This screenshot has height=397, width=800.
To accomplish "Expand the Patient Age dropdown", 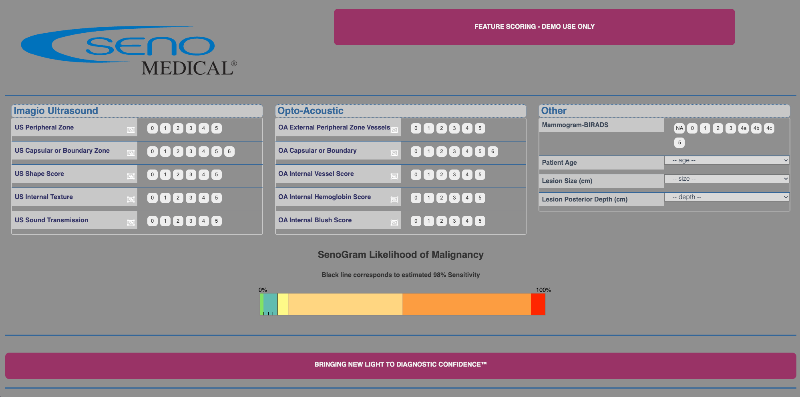I will (x=727, y=160).
